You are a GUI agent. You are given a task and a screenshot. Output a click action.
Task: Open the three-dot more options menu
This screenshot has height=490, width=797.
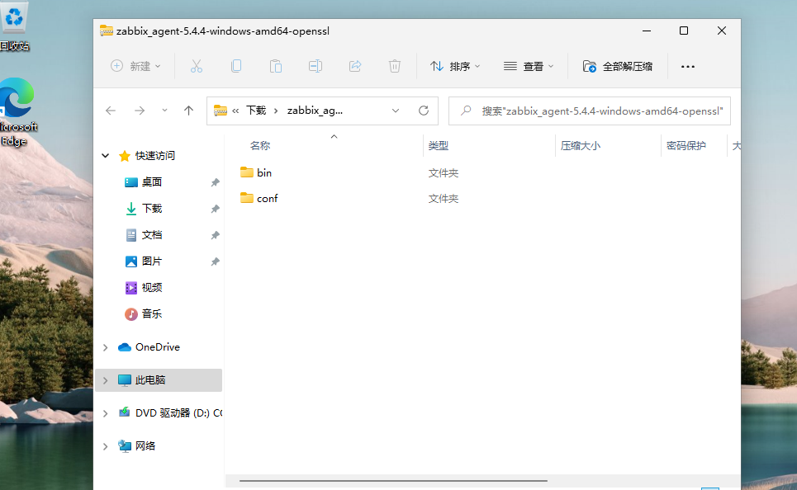(688, 67)
